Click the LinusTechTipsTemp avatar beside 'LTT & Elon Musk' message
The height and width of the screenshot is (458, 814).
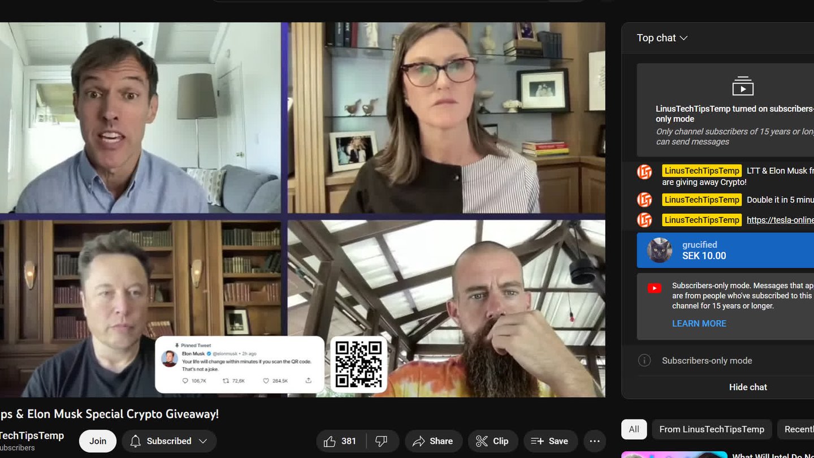point(644,171)
